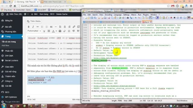Click the Windows Start button

(x=4, y=106)
